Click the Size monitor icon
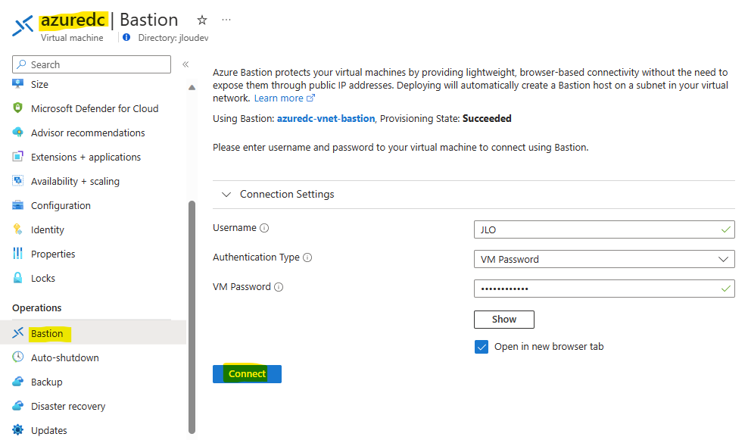The width and height of the screenshot is (748, 440). coord(17,84)
